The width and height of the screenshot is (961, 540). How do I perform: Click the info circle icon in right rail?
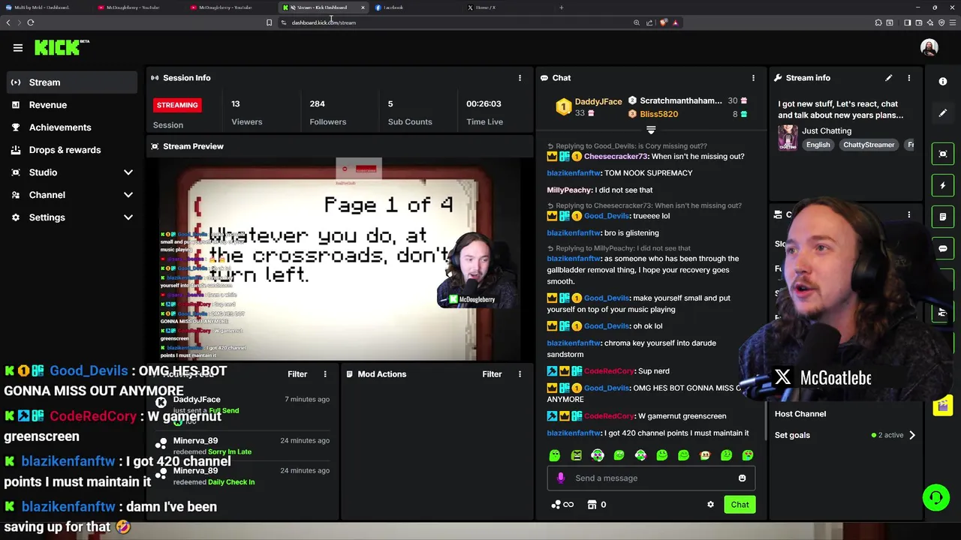click(943, 82)
